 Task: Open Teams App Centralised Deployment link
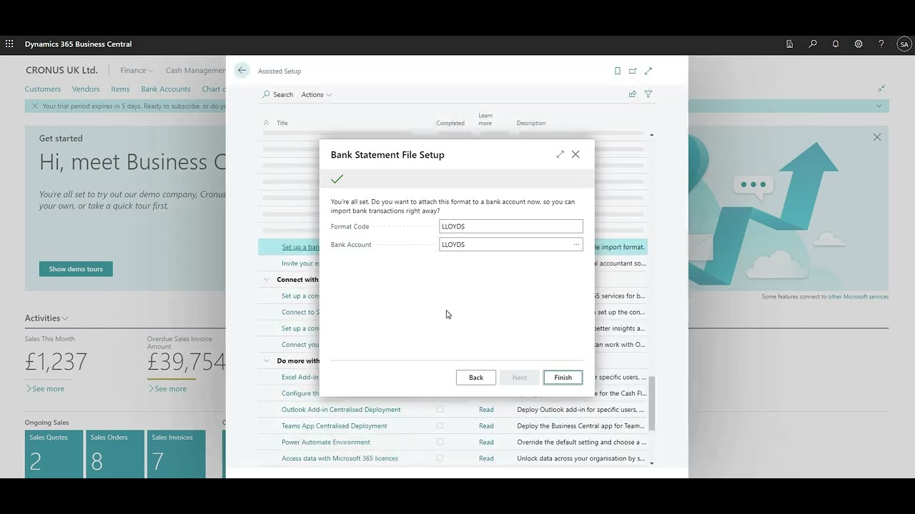[335, 426]
